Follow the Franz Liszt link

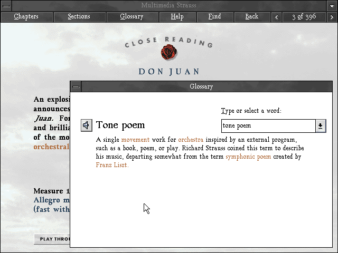[x=112, y=165]
